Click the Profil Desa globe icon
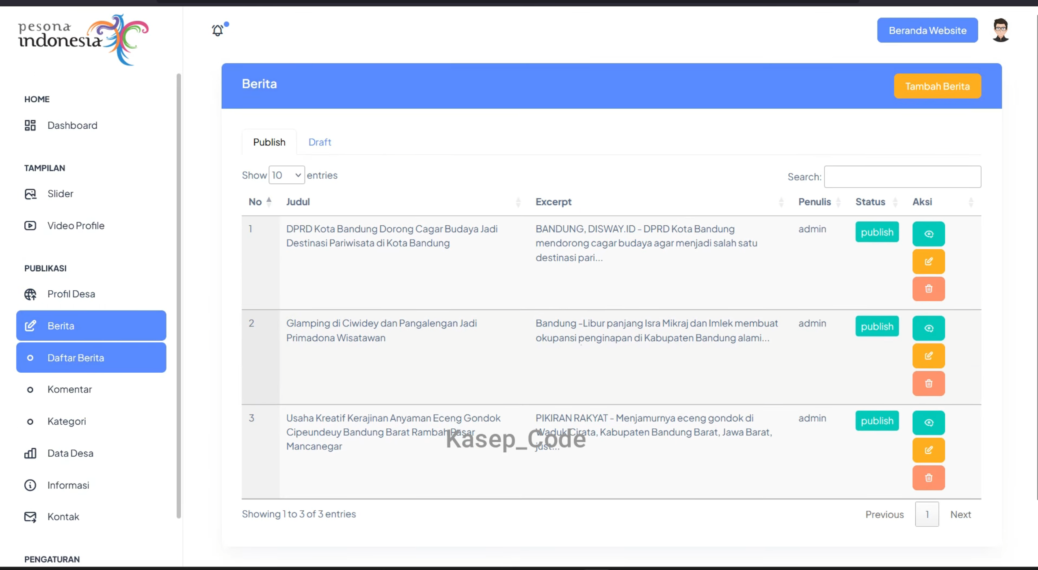 pos(30,294)
